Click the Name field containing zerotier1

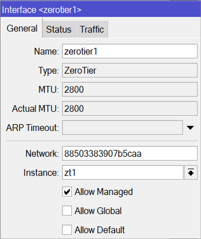point(130,51)
